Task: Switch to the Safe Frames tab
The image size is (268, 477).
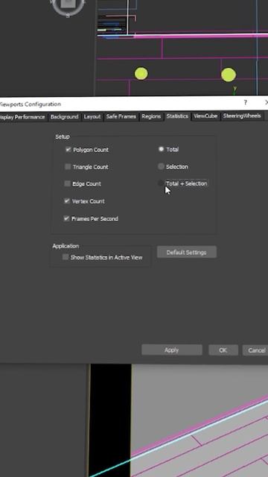Action: click(121, 116)
